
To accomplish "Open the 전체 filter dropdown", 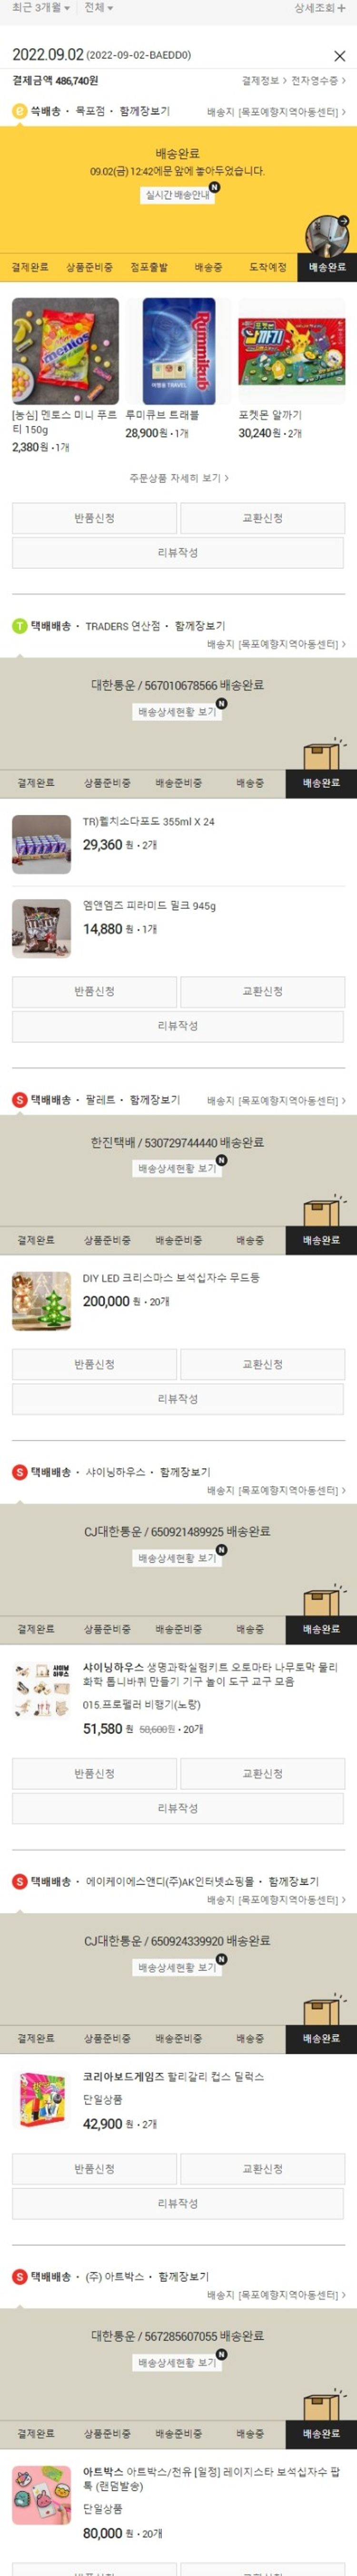I will (x=98, y=8).
